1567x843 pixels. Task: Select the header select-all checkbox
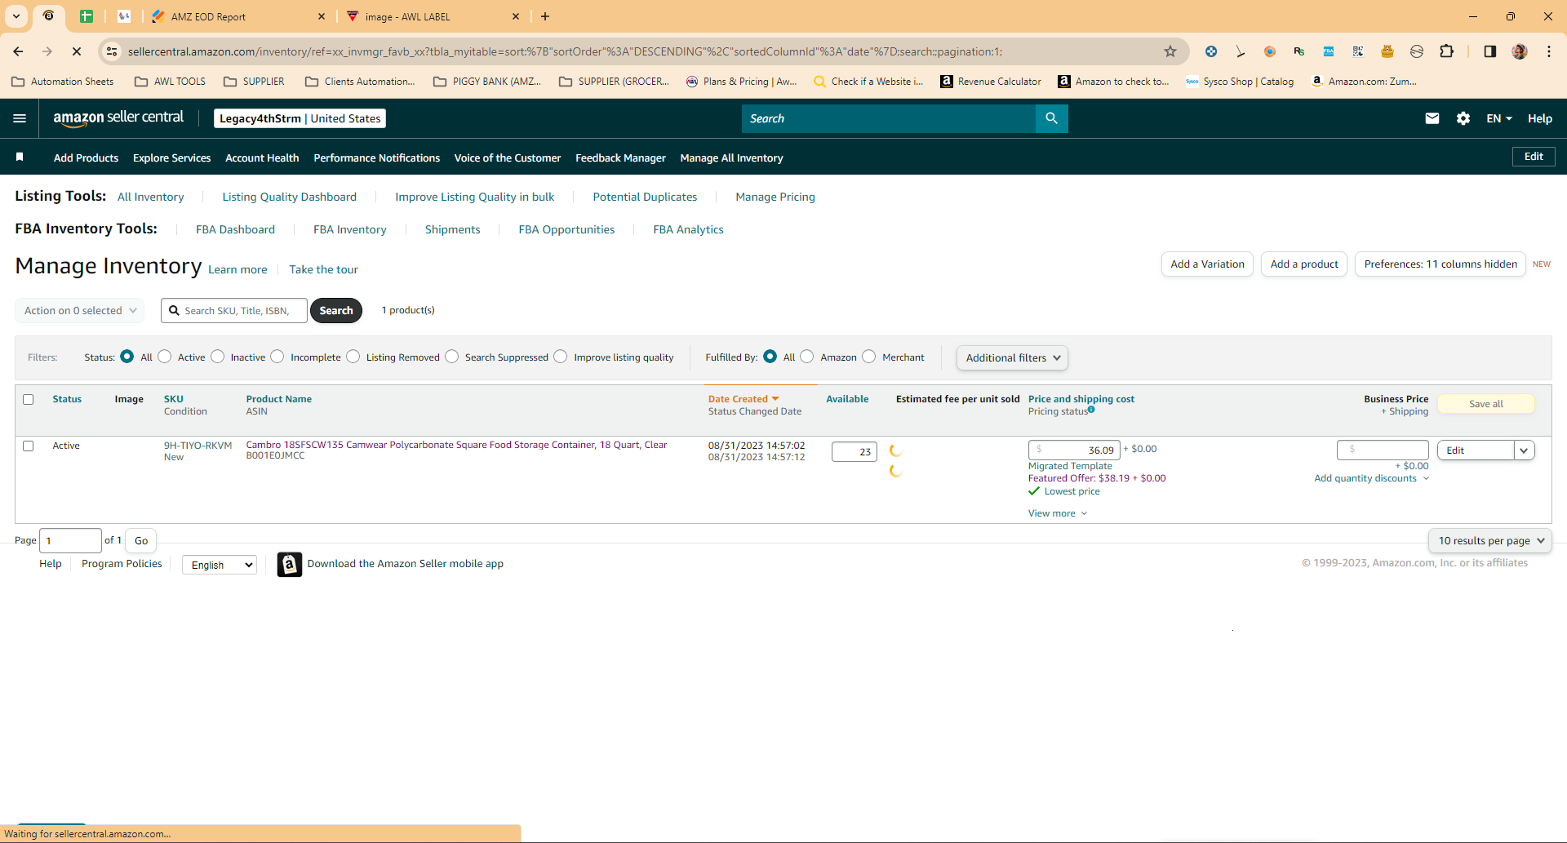pyautogui.click(x=29, y=400)
